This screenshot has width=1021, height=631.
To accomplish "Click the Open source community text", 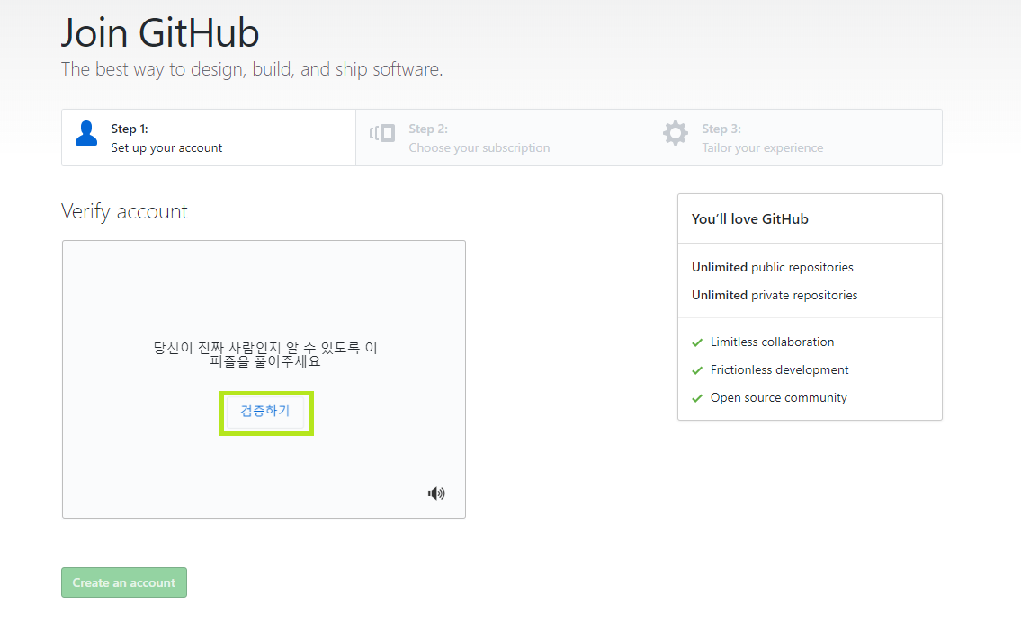I will coord(779,398).
